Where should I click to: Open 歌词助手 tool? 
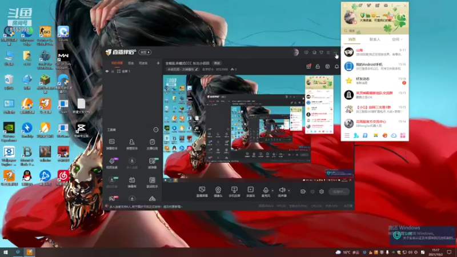[x=152, y=182]
